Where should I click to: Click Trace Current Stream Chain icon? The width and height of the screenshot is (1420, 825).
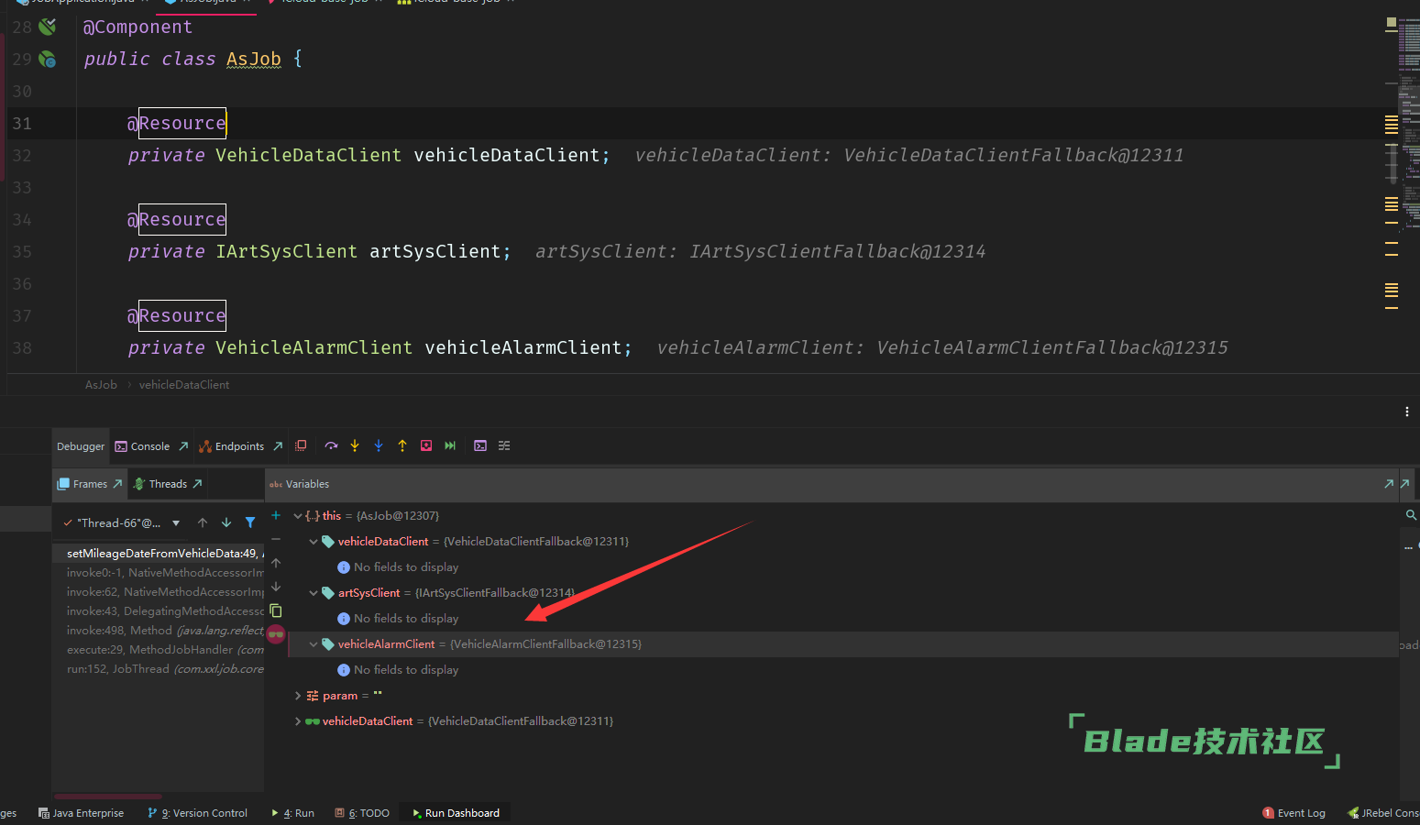[x=504, y=445]
